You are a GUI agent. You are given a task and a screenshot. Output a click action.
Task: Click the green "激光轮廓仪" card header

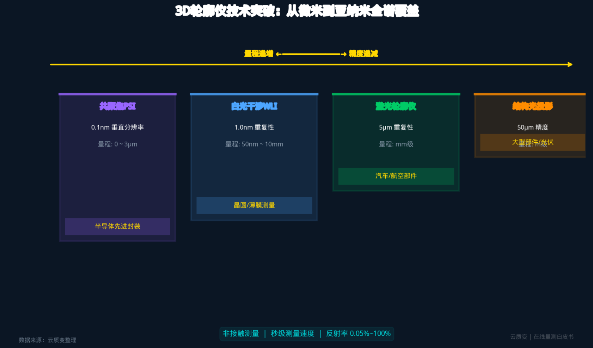tap(396, 106)
